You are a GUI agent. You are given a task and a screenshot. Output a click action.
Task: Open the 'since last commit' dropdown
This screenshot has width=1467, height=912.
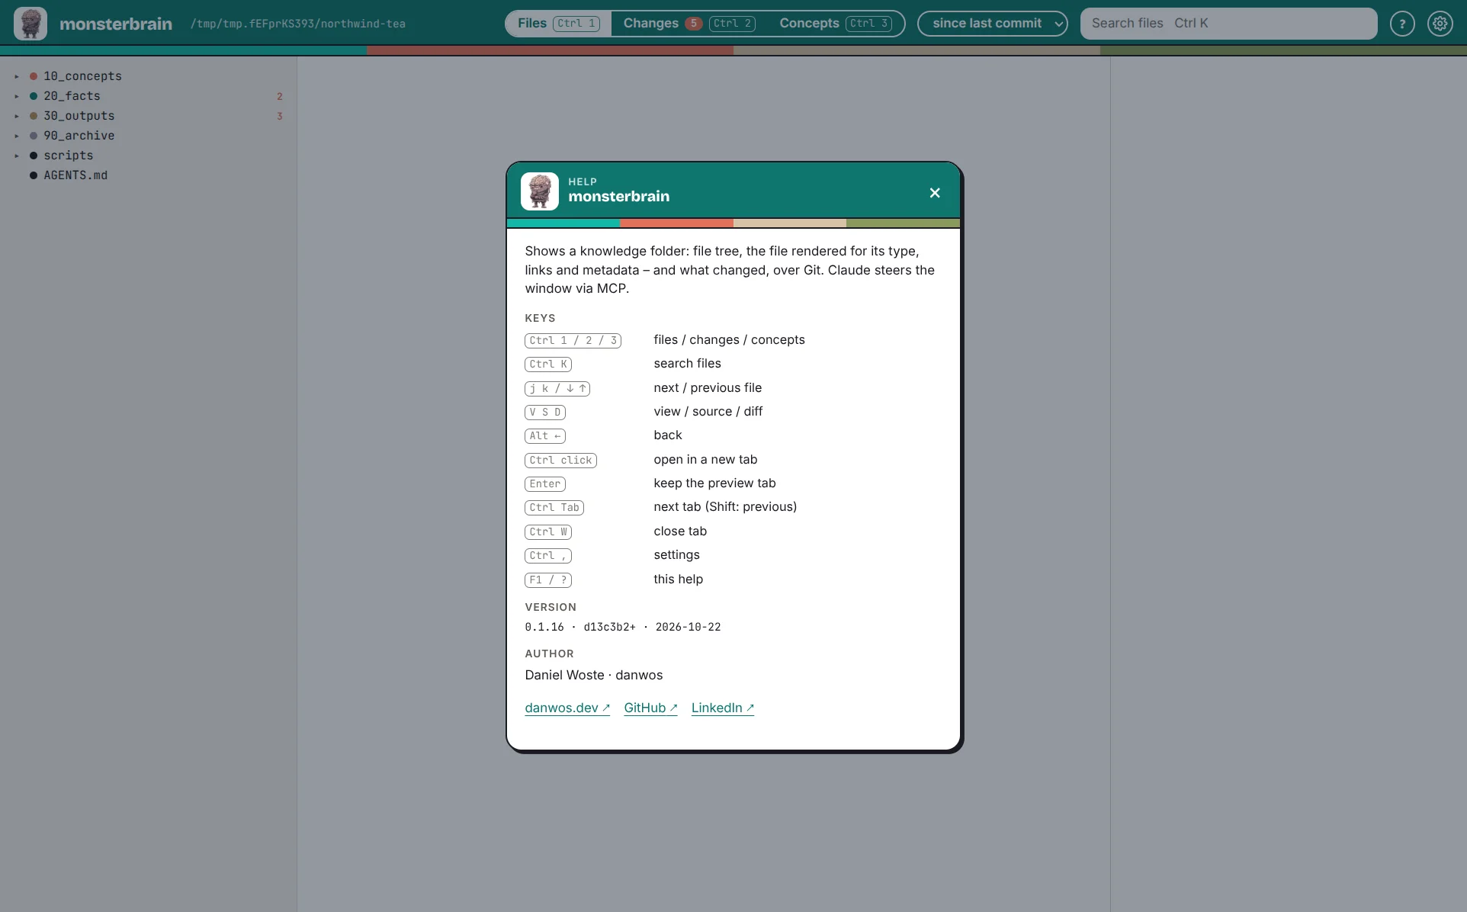[x=993, y=24]
